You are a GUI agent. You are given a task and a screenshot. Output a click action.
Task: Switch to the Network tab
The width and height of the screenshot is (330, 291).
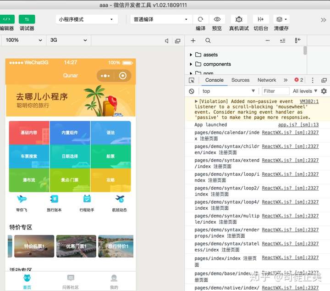267,80
